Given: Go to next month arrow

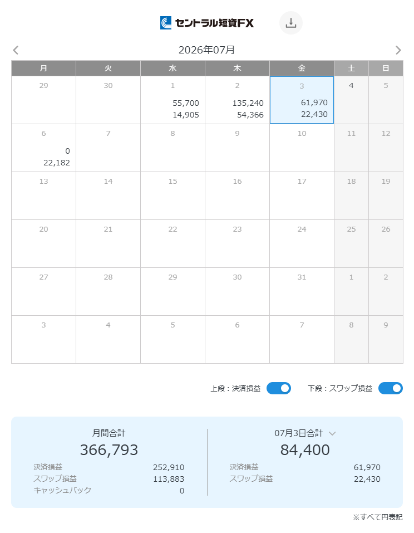Looking at the screenshot, I should (x=398, y=50).
